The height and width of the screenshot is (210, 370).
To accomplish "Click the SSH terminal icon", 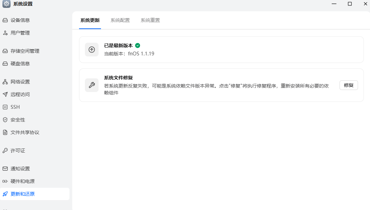I will (5, 107).
